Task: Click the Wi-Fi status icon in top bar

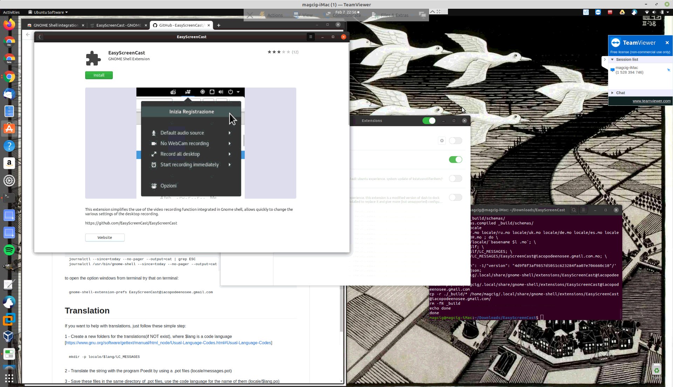Action: coord(647,12)
